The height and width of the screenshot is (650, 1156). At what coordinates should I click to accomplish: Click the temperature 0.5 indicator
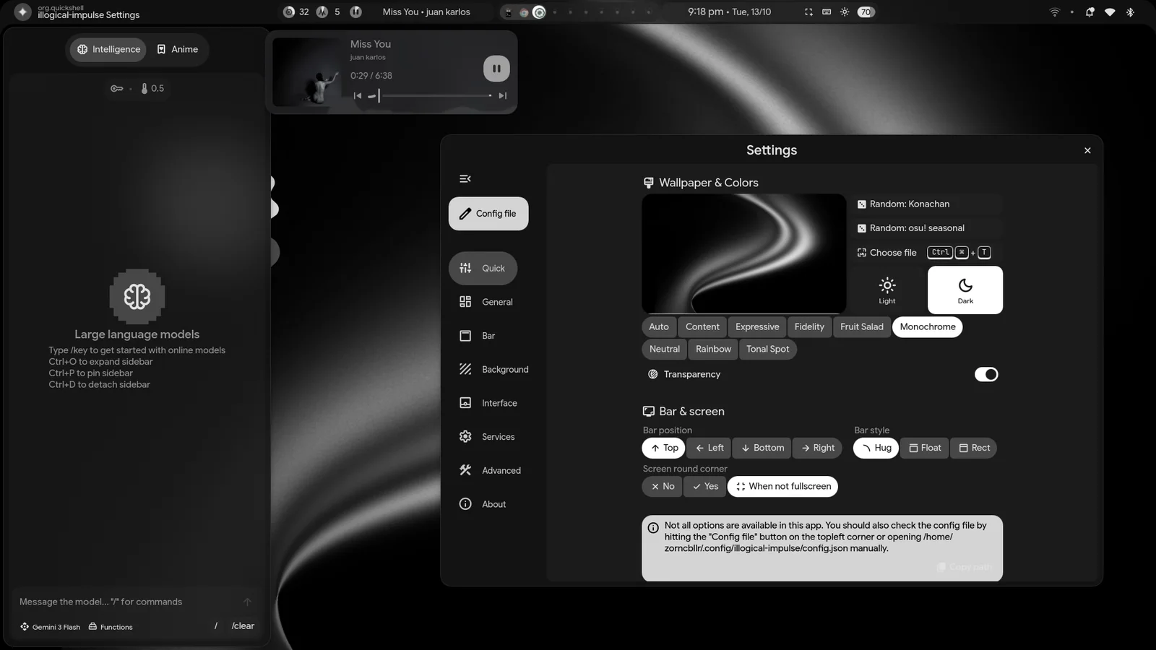coord(152,89)
